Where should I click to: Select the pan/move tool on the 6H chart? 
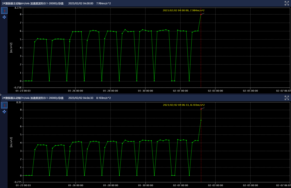tap(4, 17)
